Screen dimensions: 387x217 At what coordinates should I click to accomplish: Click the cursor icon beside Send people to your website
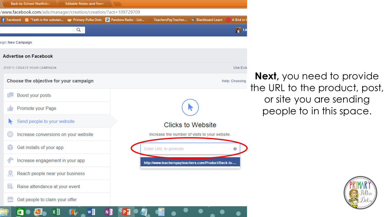tap(10, 121)
